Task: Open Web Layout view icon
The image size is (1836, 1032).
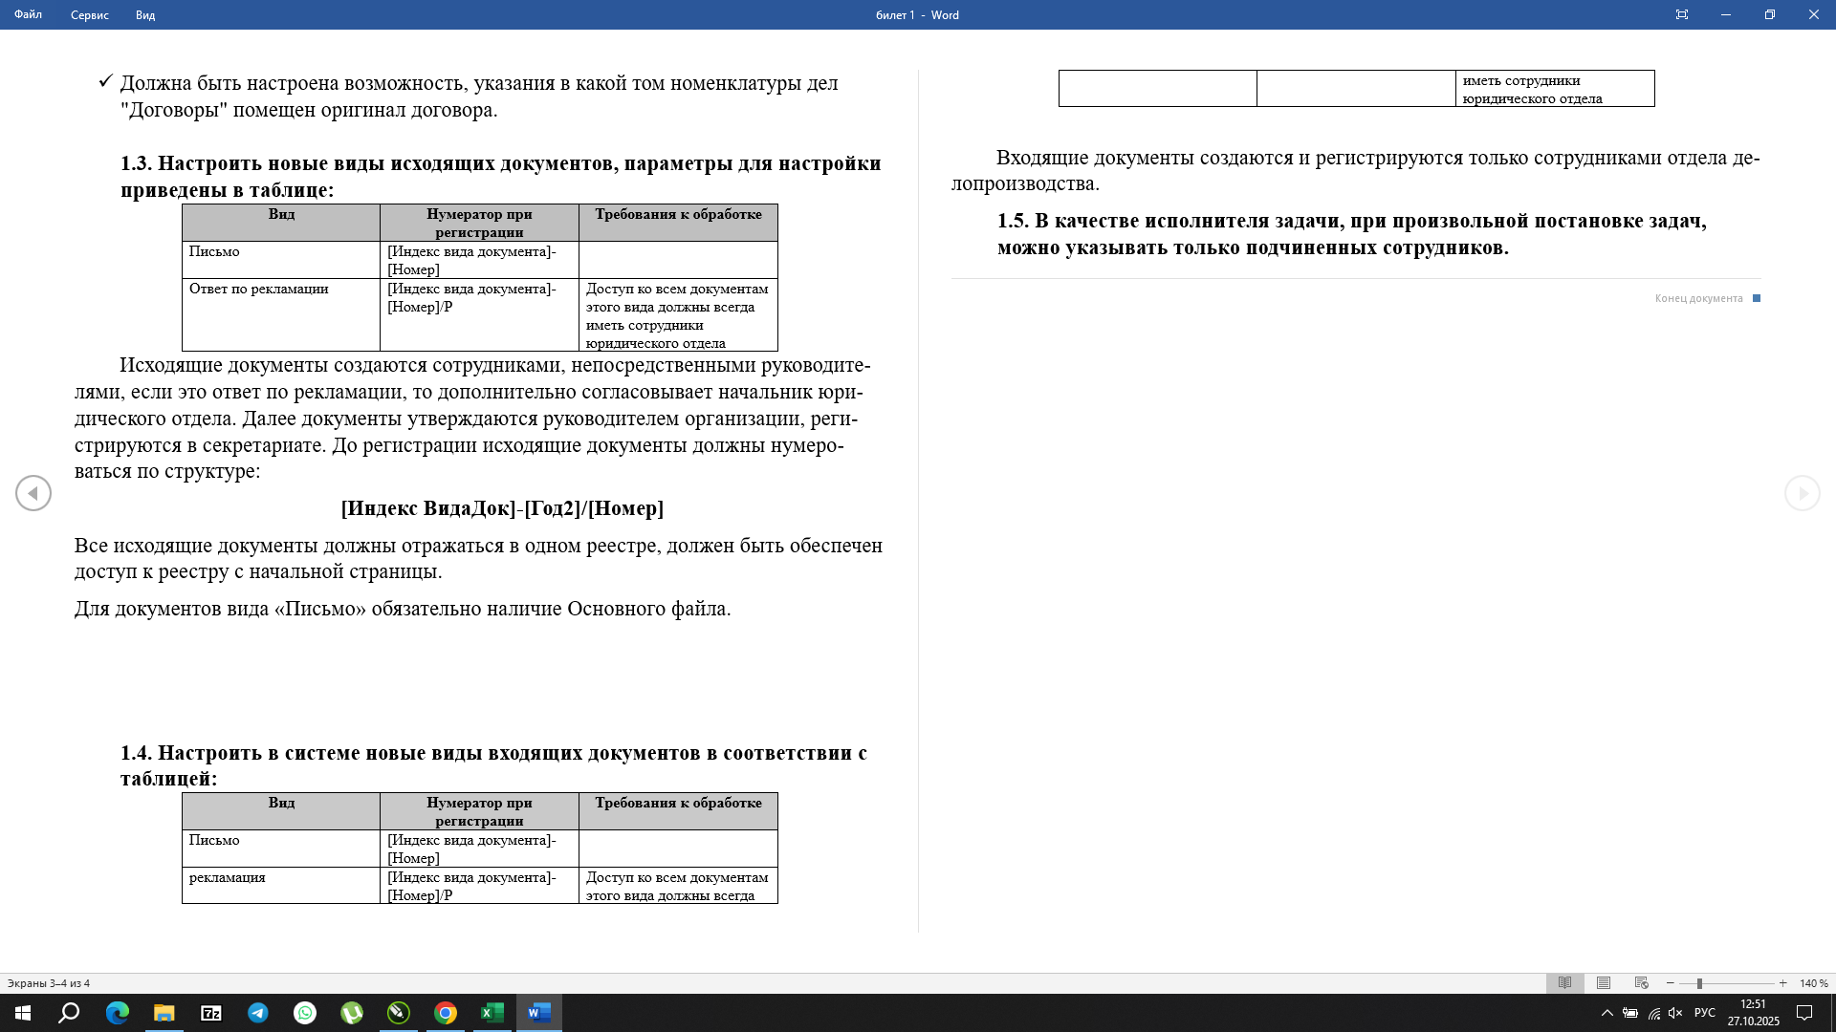Action: coord(1641,981)
